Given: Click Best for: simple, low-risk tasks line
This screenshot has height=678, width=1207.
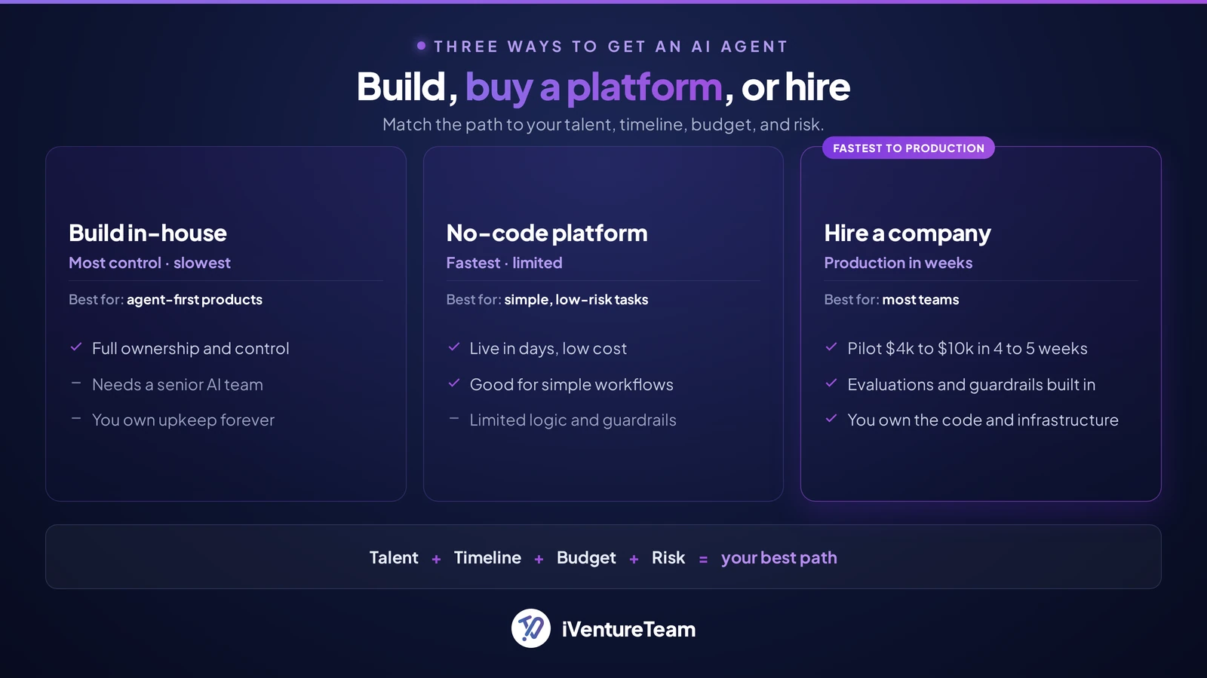Looking at the screenshot, I should [x=547, y=299].
